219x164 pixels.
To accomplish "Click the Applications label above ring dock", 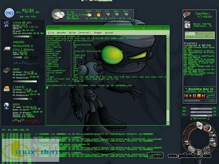I will point(200,118).
